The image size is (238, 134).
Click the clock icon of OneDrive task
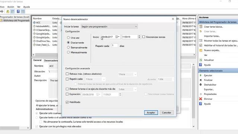(x=34, y=41)
